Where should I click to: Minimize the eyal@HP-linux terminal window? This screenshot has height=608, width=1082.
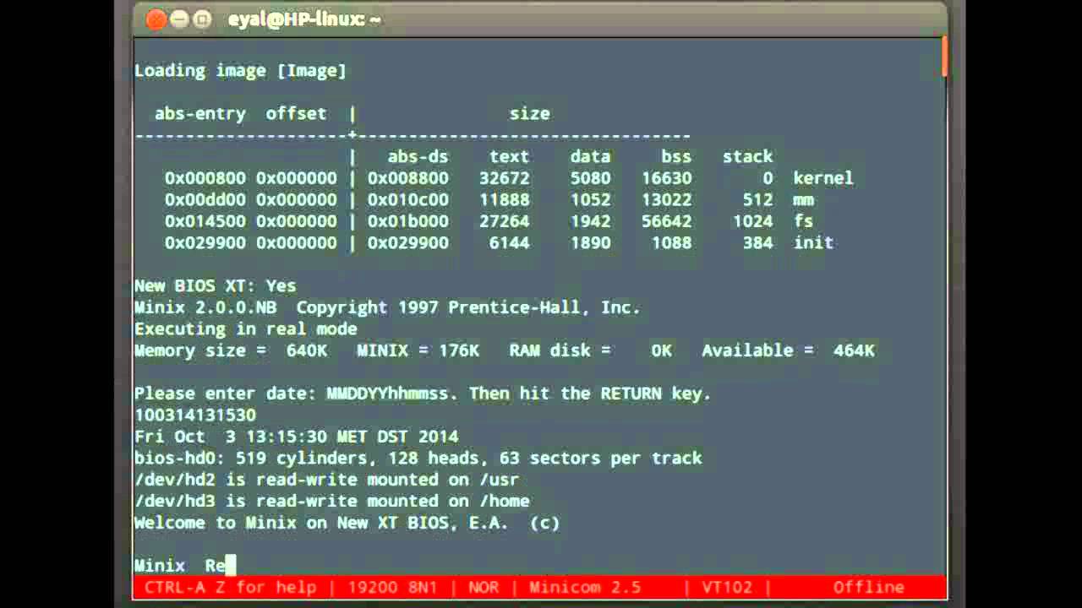pos(179,20)
